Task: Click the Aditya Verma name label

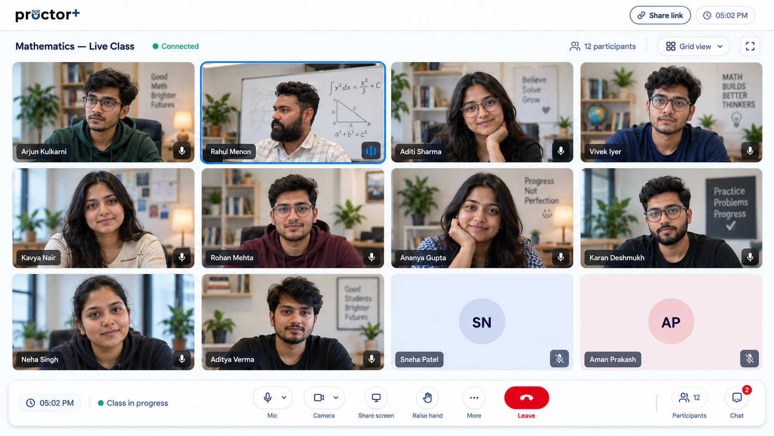Action: pyautogui.click(x=232, y=360)
